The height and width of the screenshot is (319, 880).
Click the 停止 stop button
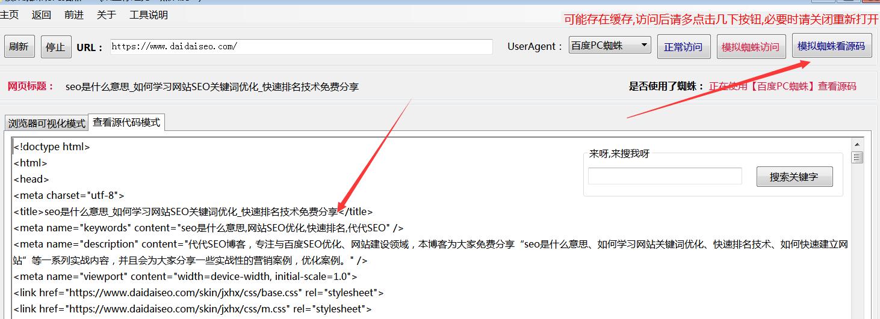pyautogui.click(x=56, y=47)
